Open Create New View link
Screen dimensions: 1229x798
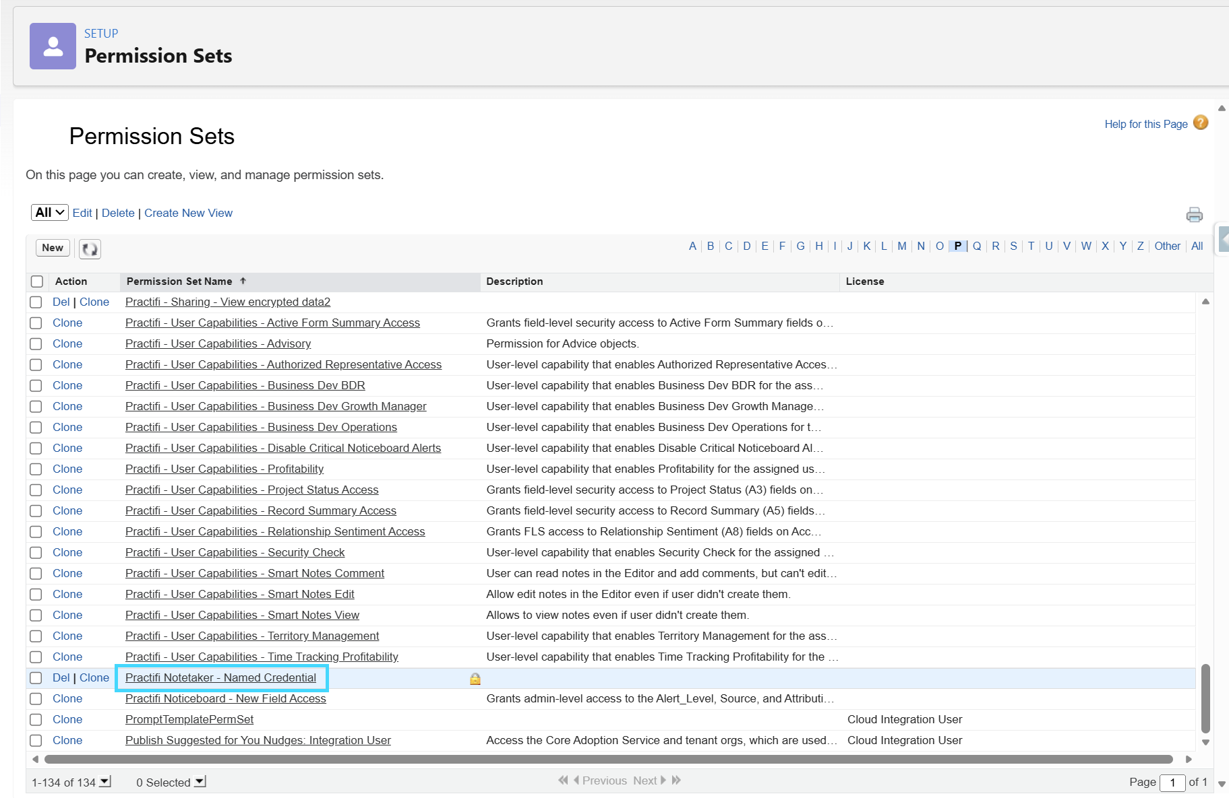[188, 213]
